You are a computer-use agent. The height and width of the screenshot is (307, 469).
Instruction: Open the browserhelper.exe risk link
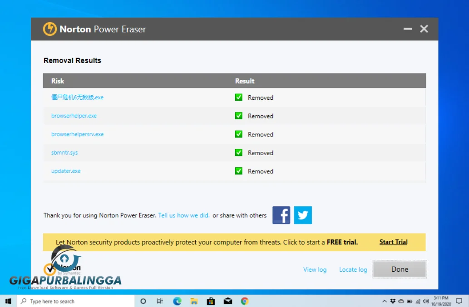click(x=74, y=116)
